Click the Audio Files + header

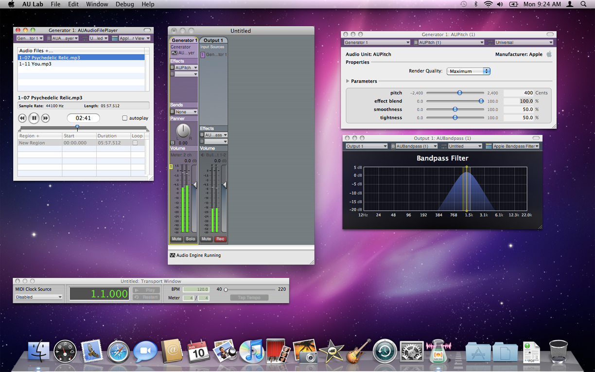click(x=81, y=51)
